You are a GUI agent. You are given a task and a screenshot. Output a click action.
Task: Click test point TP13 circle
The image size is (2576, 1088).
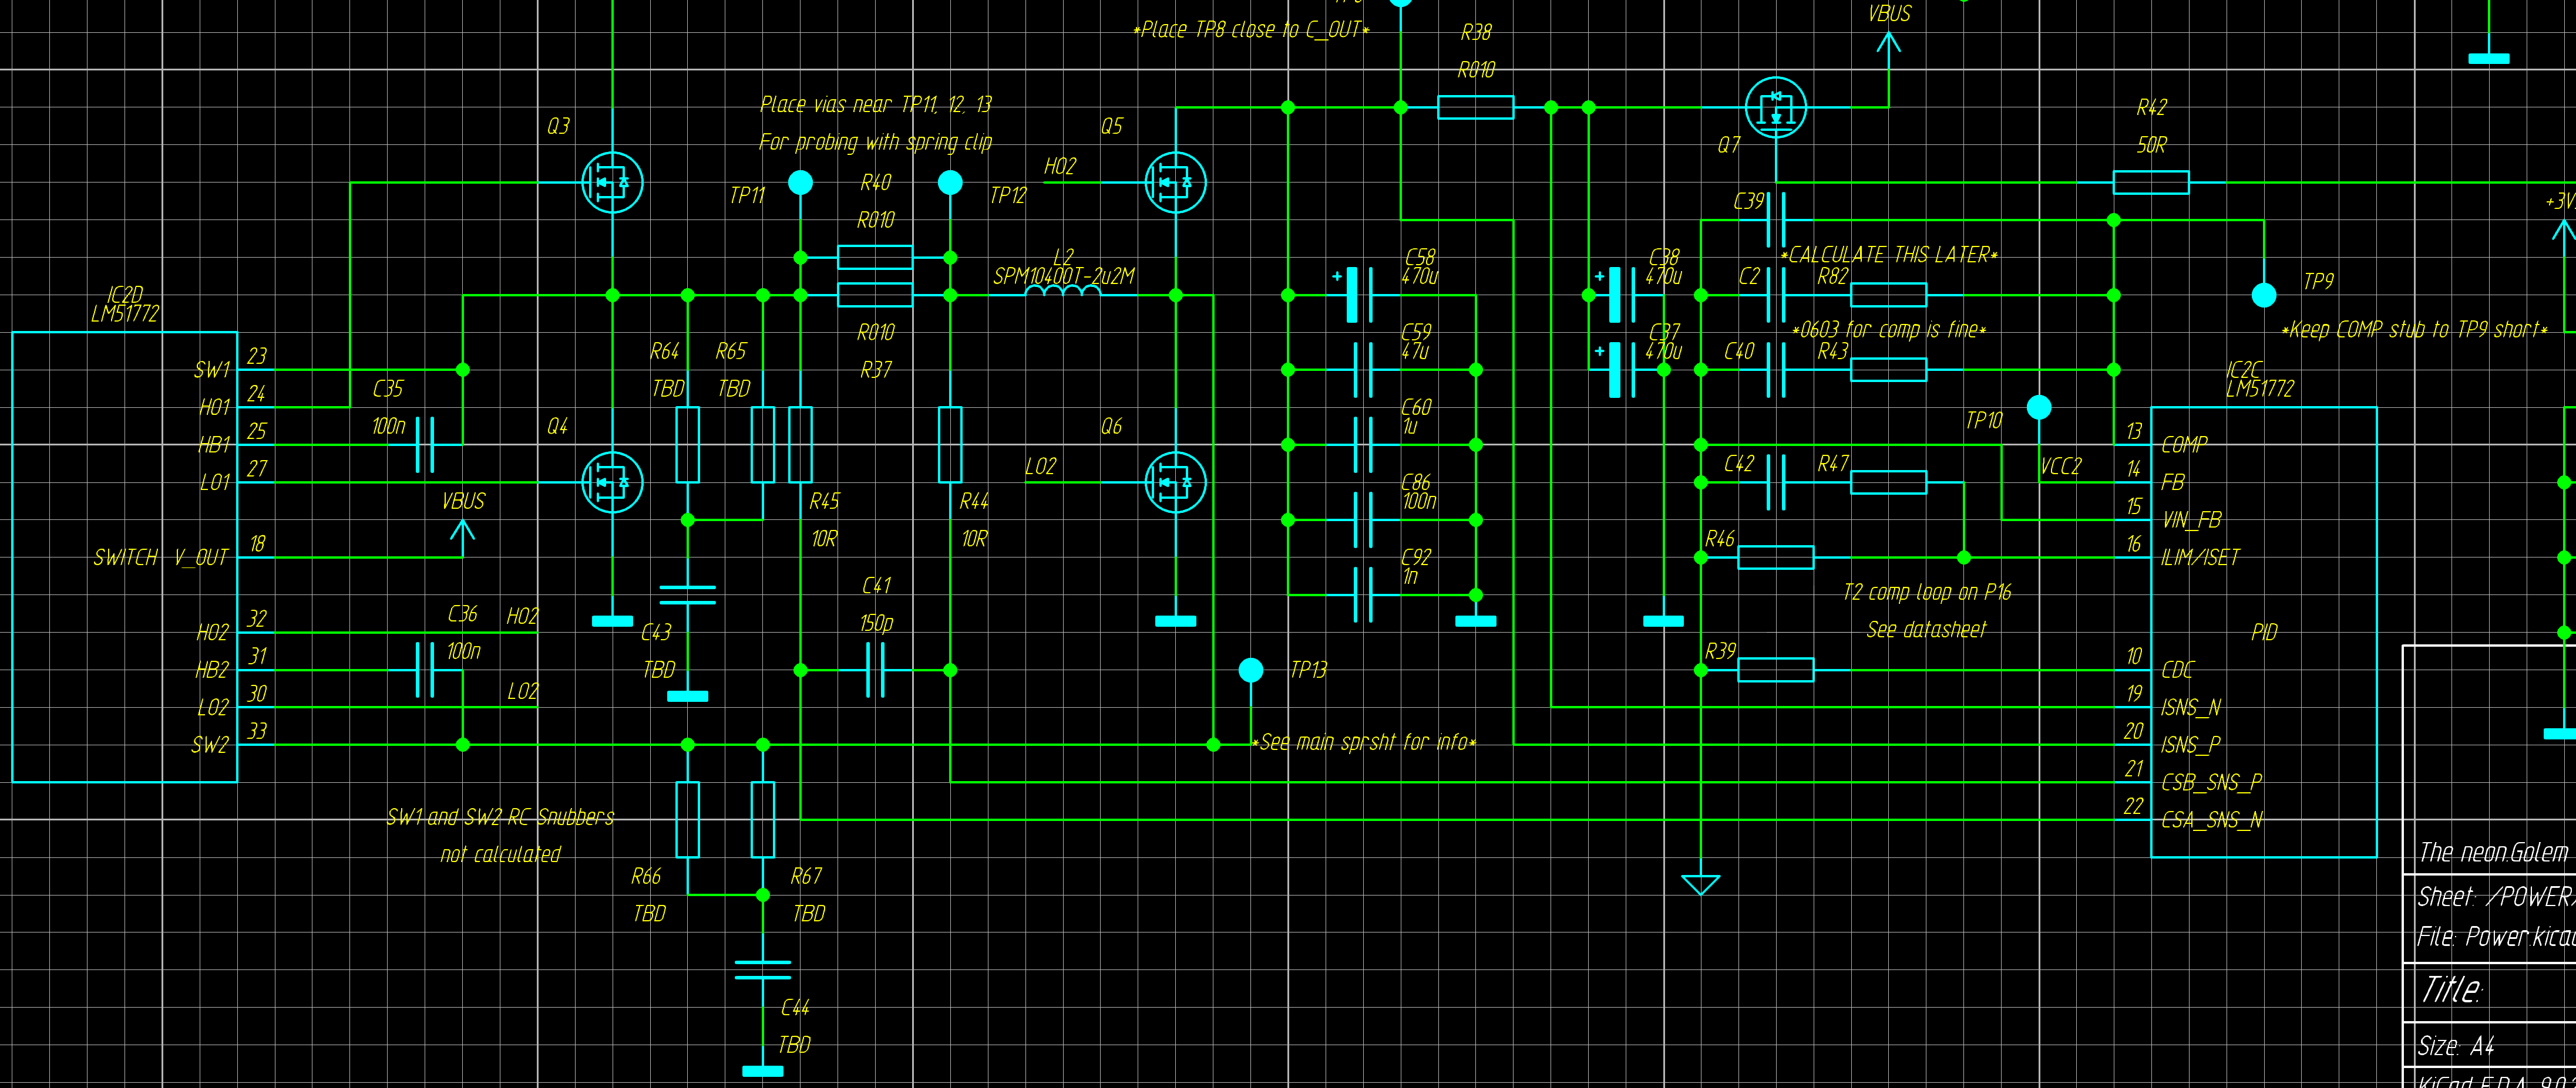click(1250, 670)
